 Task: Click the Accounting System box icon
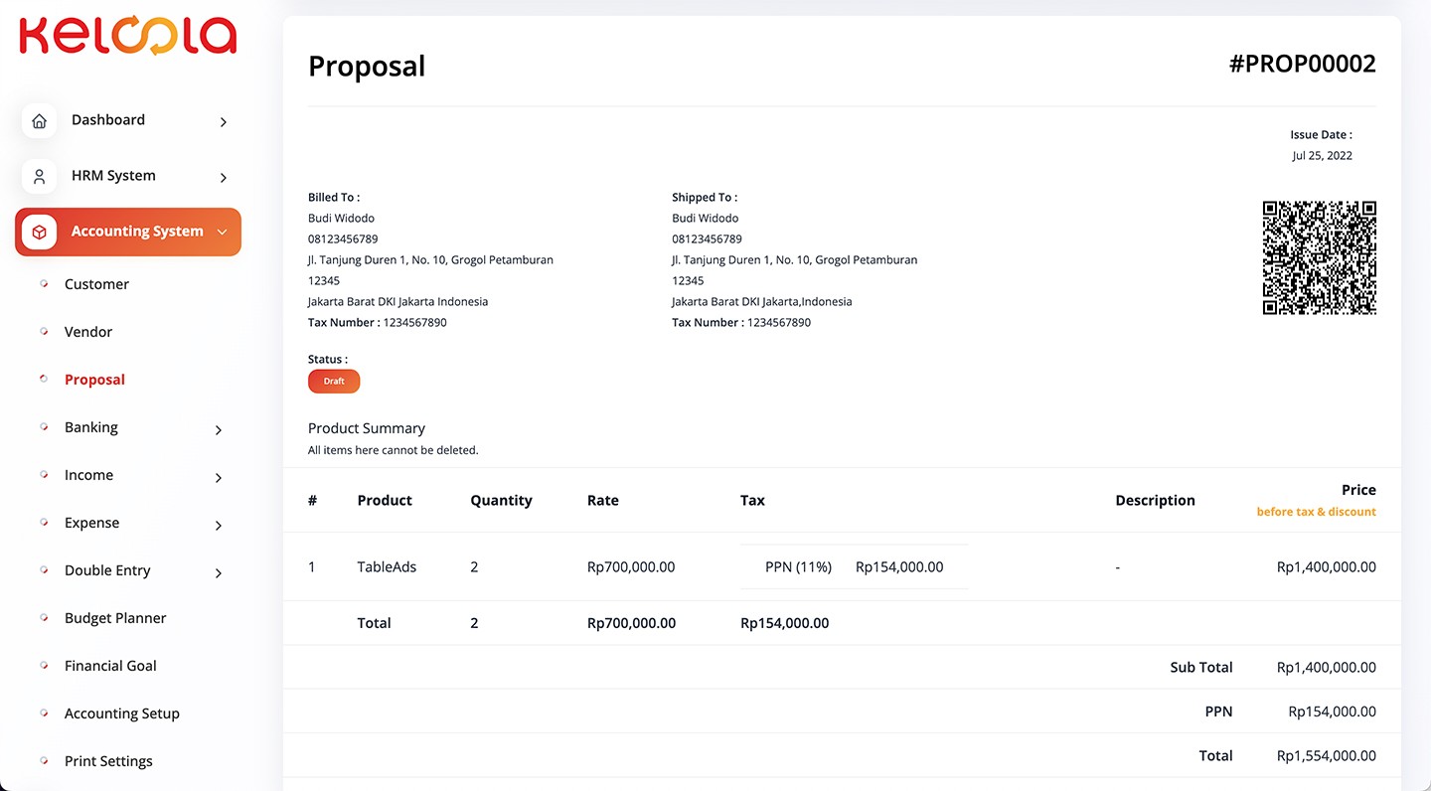[39, 232]
